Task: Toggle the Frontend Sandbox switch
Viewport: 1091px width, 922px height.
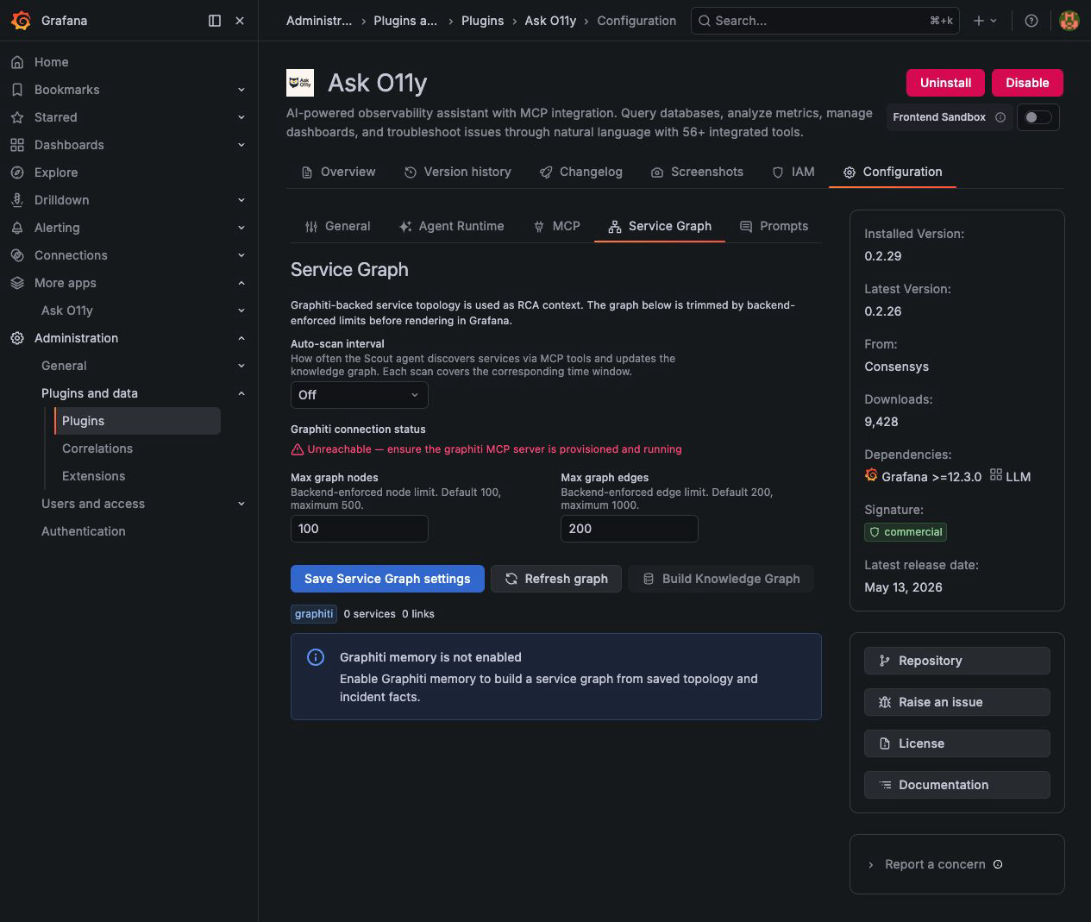Action: coord(1038,117)
